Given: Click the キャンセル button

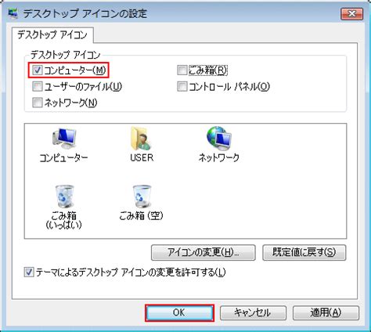Looking at the screenshot, I should pyautogui.click(x=253, y=312).
